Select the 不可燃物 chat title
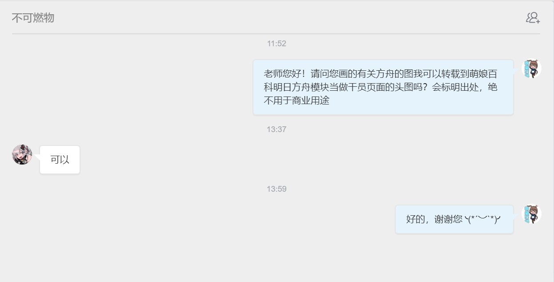 click(33, 18)
